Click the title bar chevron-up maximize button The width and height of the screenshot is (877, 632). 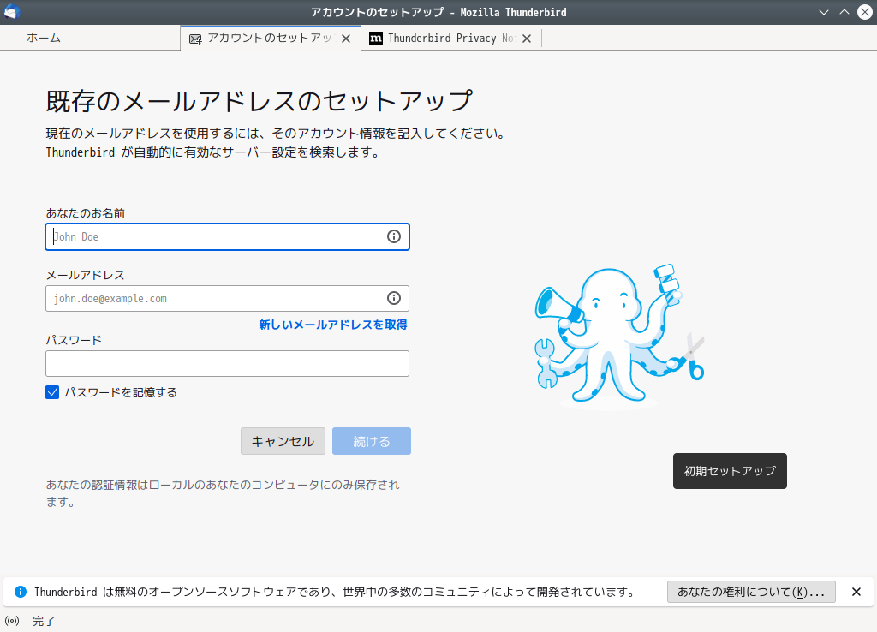844,12
